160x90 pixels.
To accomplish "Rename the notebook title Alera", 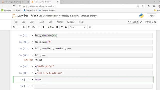I will pos(34,16).
